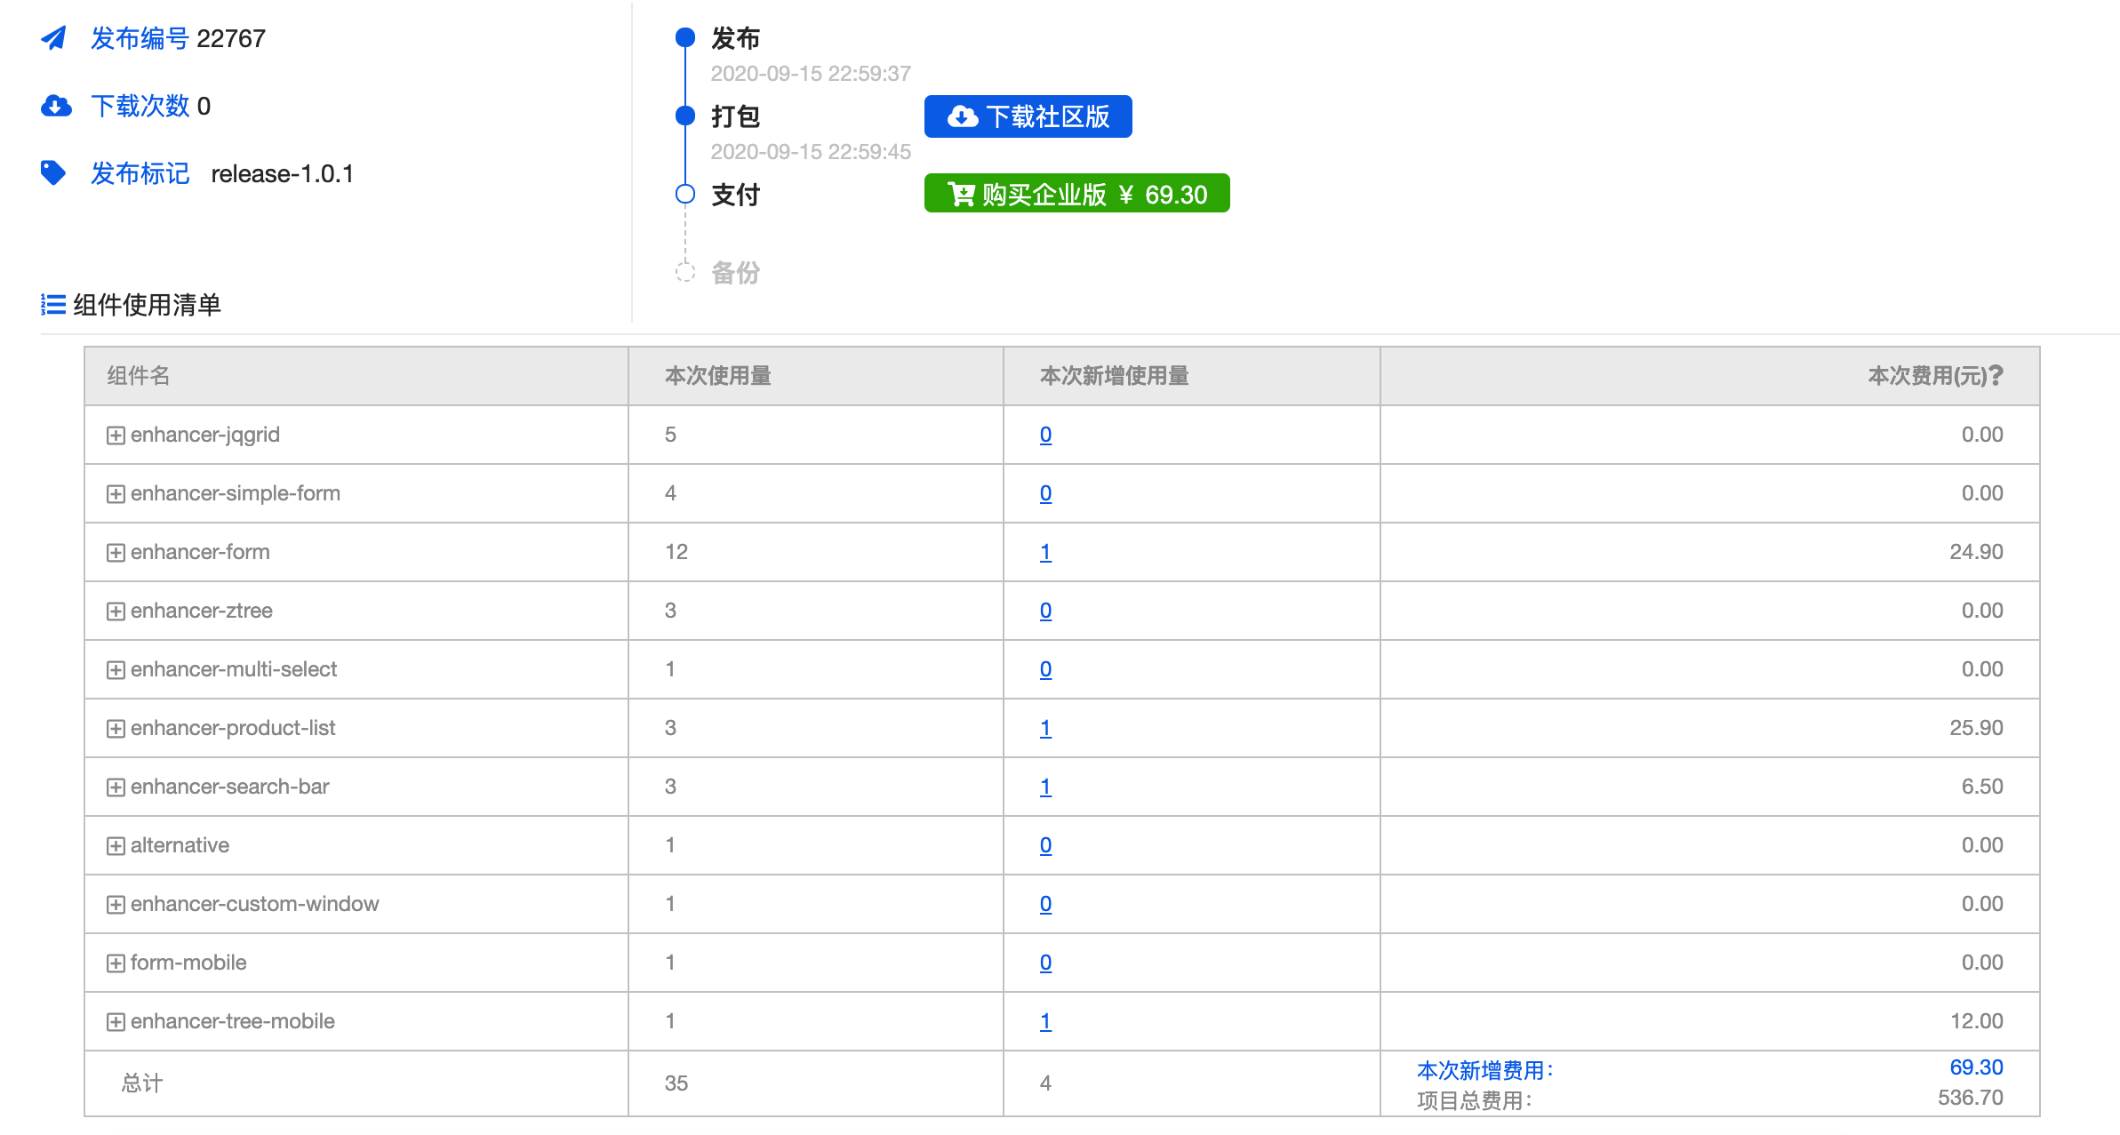Screen dimensions: 2120x1135
Task: Download the community edition
Action: coord(1028,116)
